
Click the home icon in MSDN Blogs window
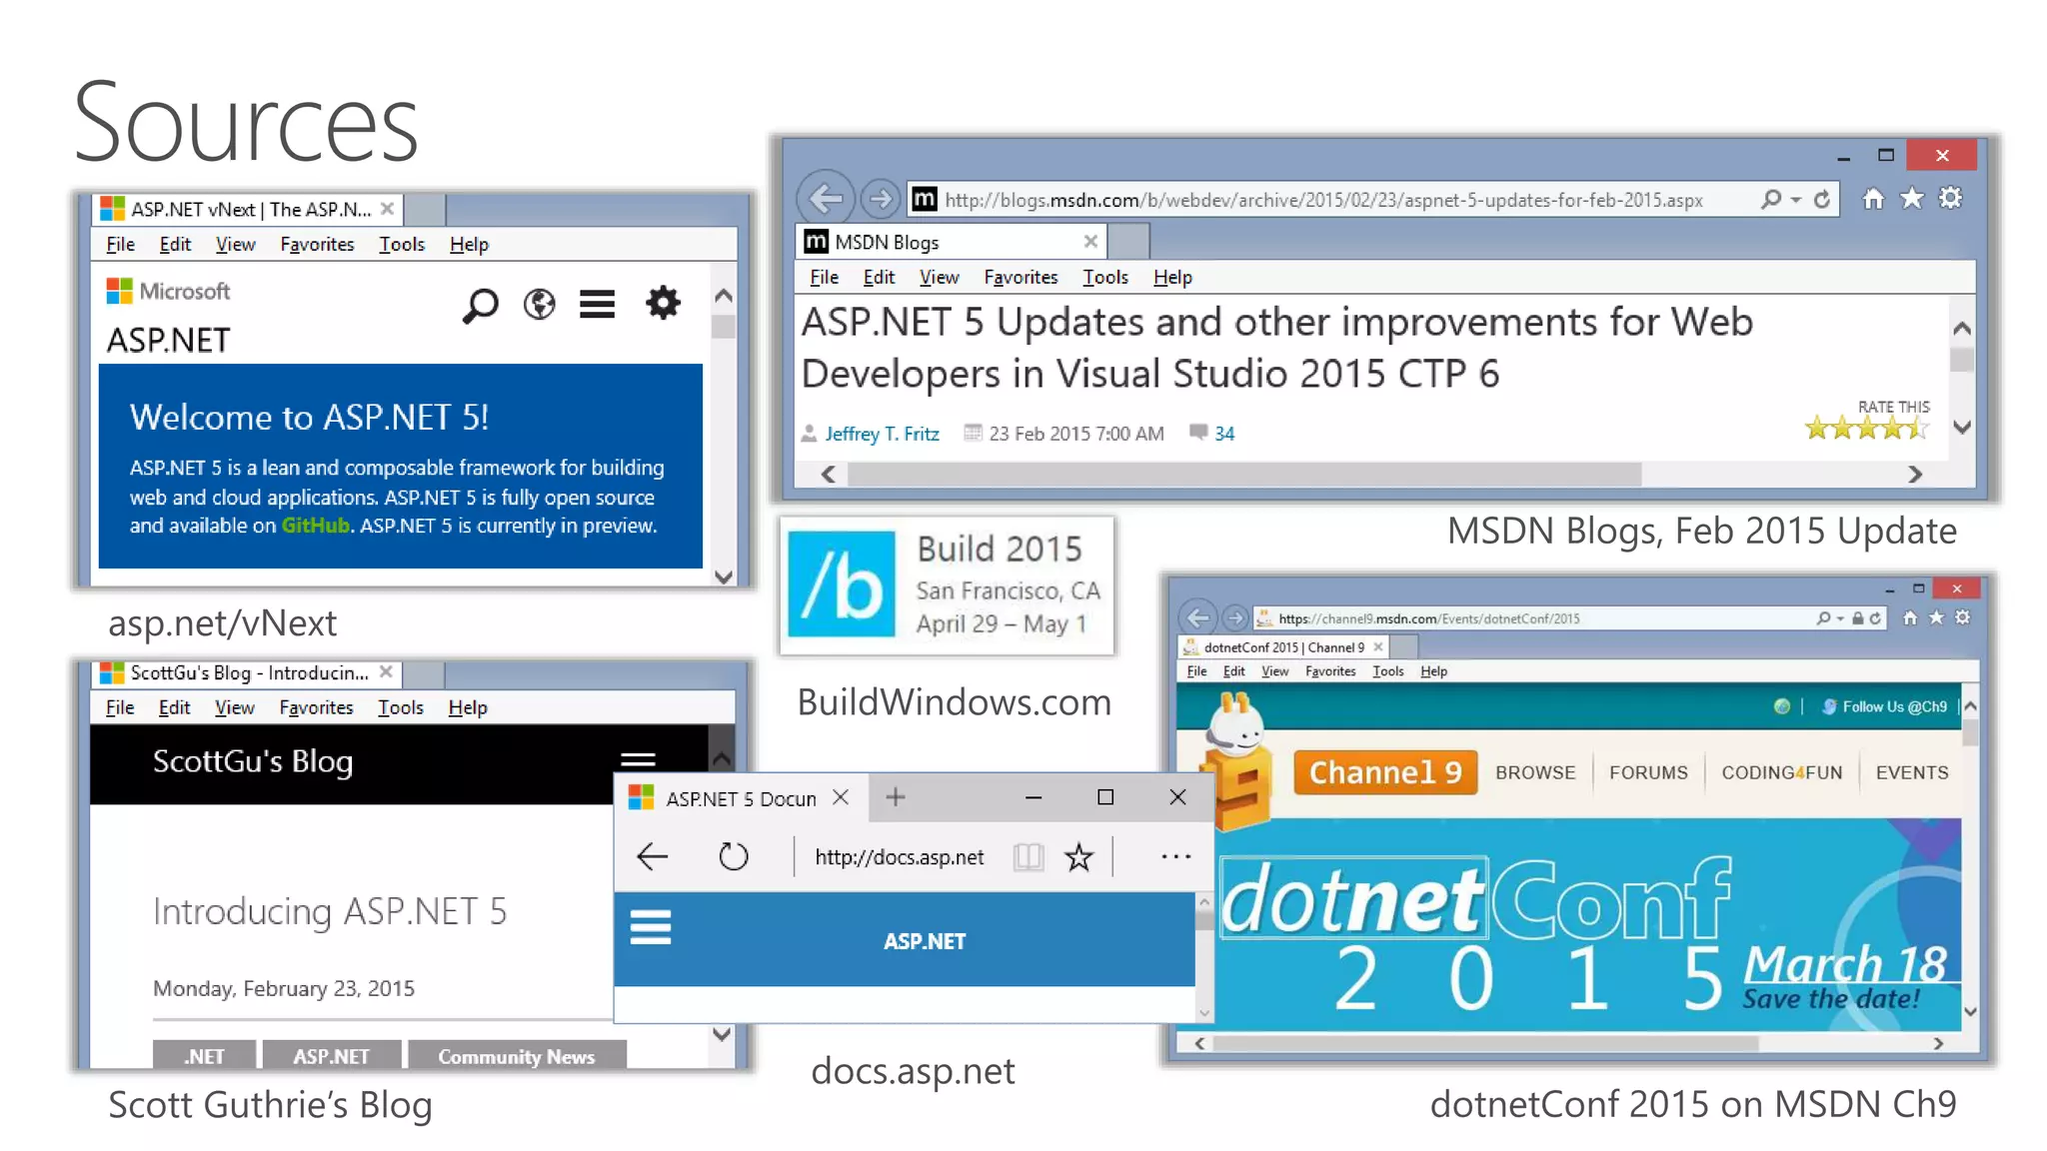point(1873,199)
